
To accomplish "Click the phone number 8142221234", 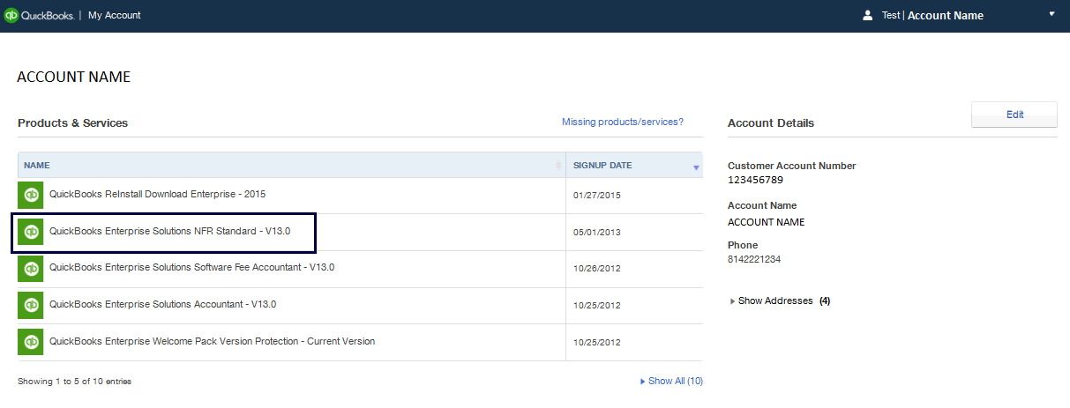I will pos(754,259).
